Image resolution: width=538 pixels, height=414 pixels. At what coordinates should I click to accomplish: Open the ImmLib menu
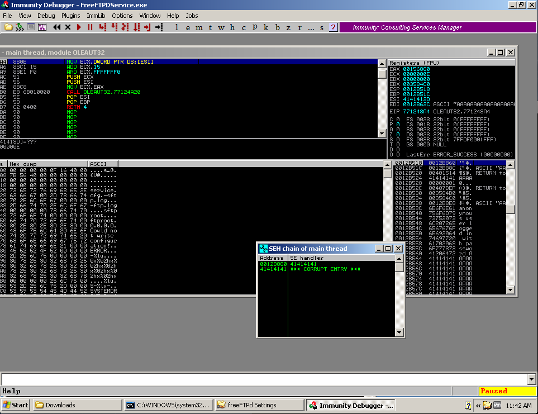96,16
